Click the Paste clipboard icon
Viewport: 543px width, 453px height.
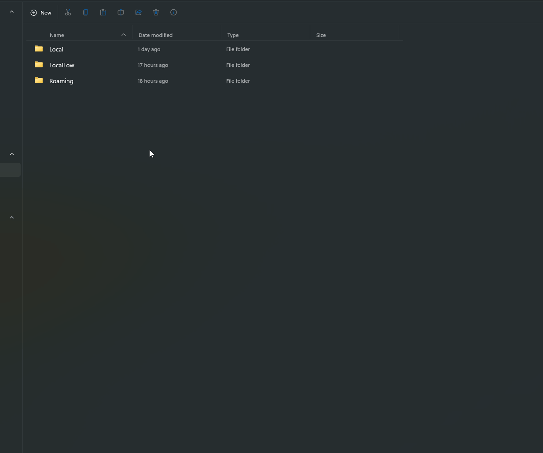(x=103, y=13)
